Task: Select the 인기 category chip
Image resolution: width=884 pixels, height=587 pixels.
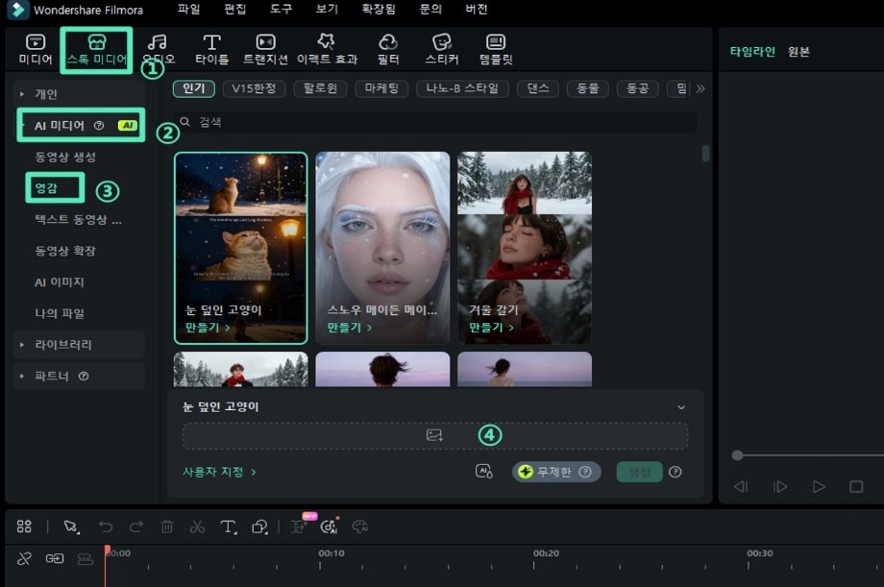Action: [193, 88]
